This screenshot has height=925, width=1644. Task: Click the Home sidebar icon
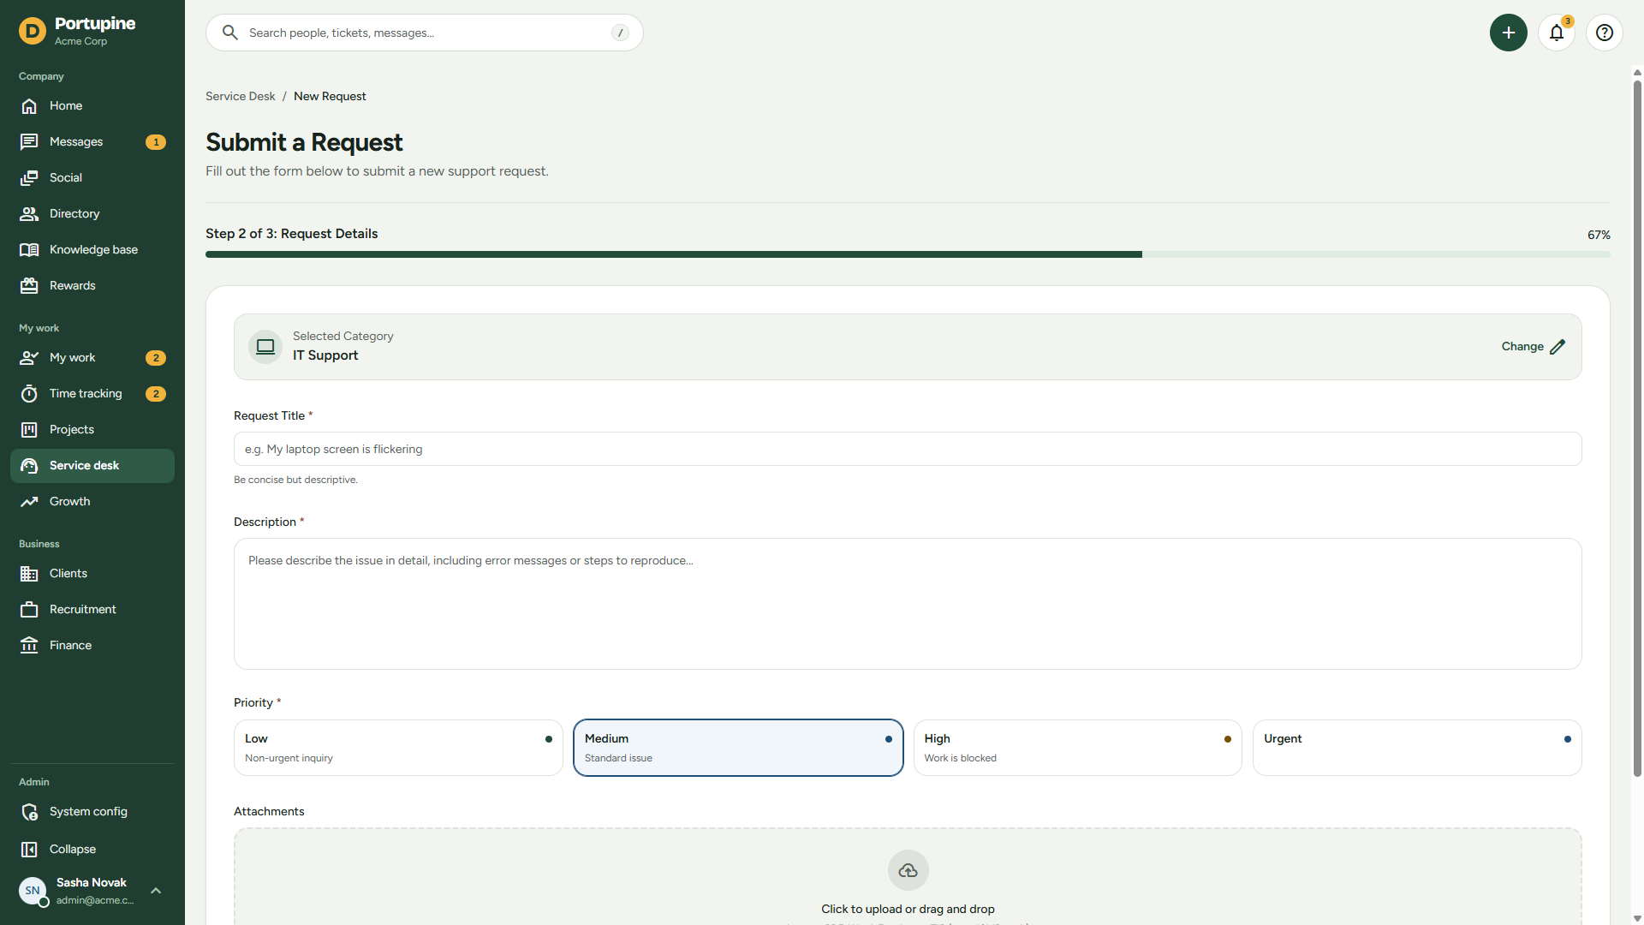pos(29,106)
